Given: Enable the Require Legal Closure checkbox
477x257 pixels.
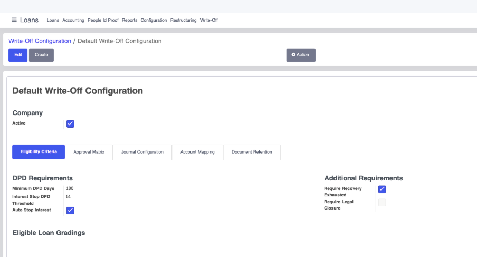Looking at the screenshot, I should (382, 203).
